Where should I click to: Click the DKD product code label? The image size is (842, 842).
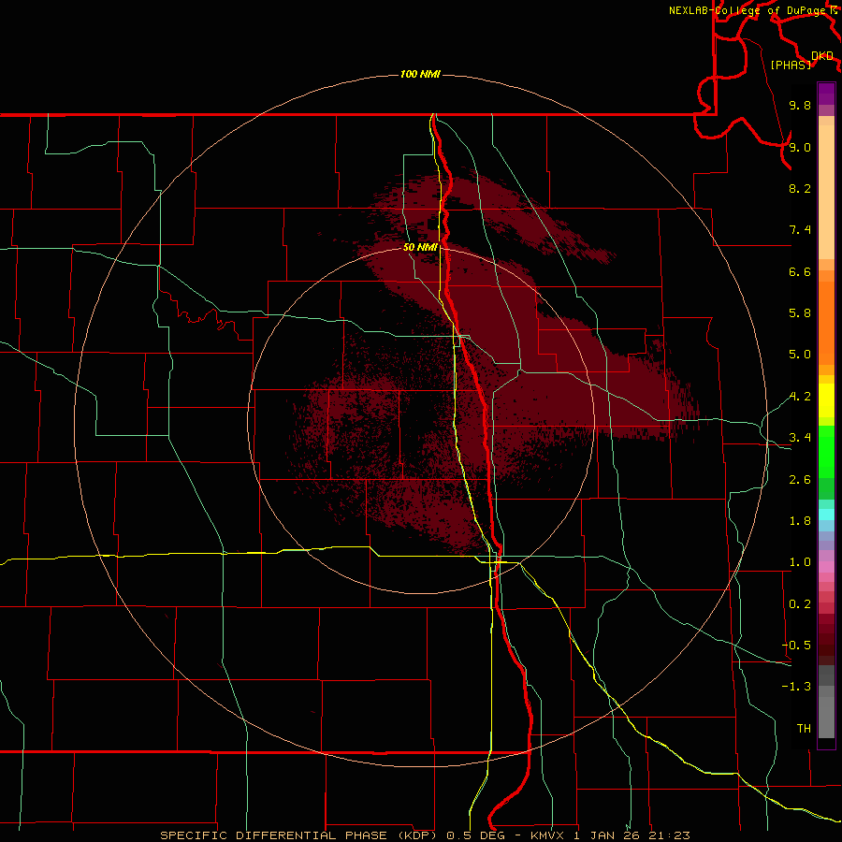click(x=821, y=56)
